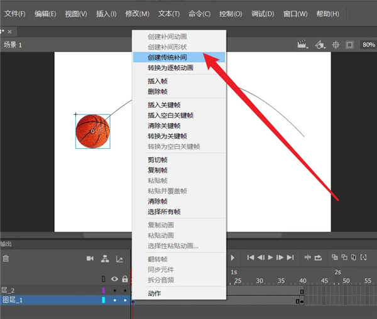Choose 创建传统补间 from context menu

[167, 57]
